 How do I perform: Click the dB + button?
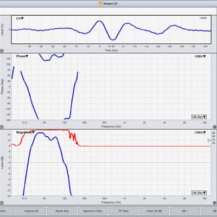coord(184,211)
